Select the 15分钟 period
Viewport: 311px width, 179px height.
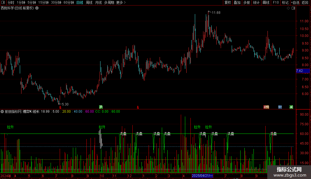pyautogui.click(x=43, y=2)
